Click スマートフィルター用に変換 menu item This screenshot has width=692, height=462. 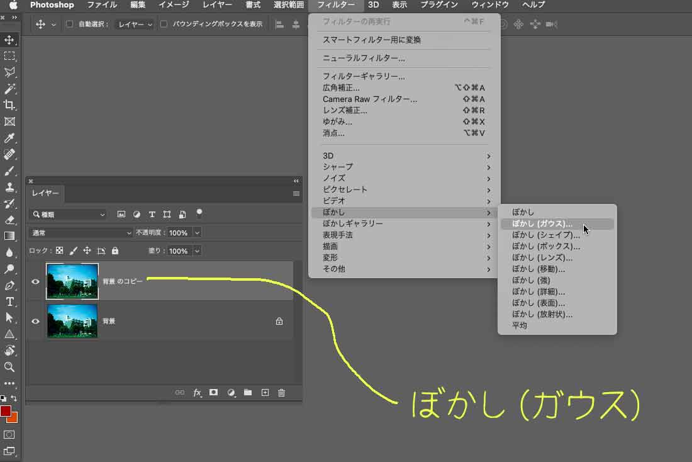[405, 40]
